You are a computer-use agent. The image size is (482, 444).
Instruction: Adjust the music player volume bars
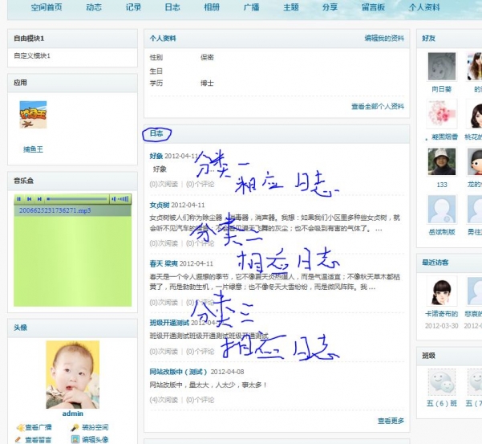[x=121, y=199]
